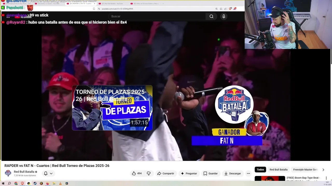Show more filter chips with right arrow
332x186 pixels.
pos(323,170)
